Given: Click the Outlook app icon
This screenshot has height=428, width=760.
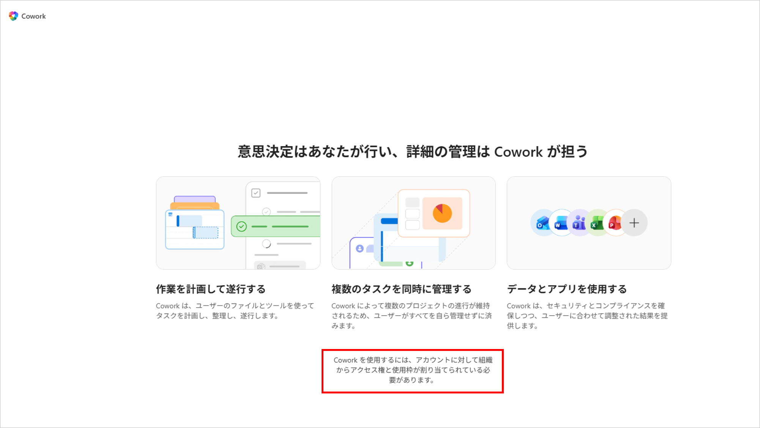Looking at the screenshot, I should (543, 223).
